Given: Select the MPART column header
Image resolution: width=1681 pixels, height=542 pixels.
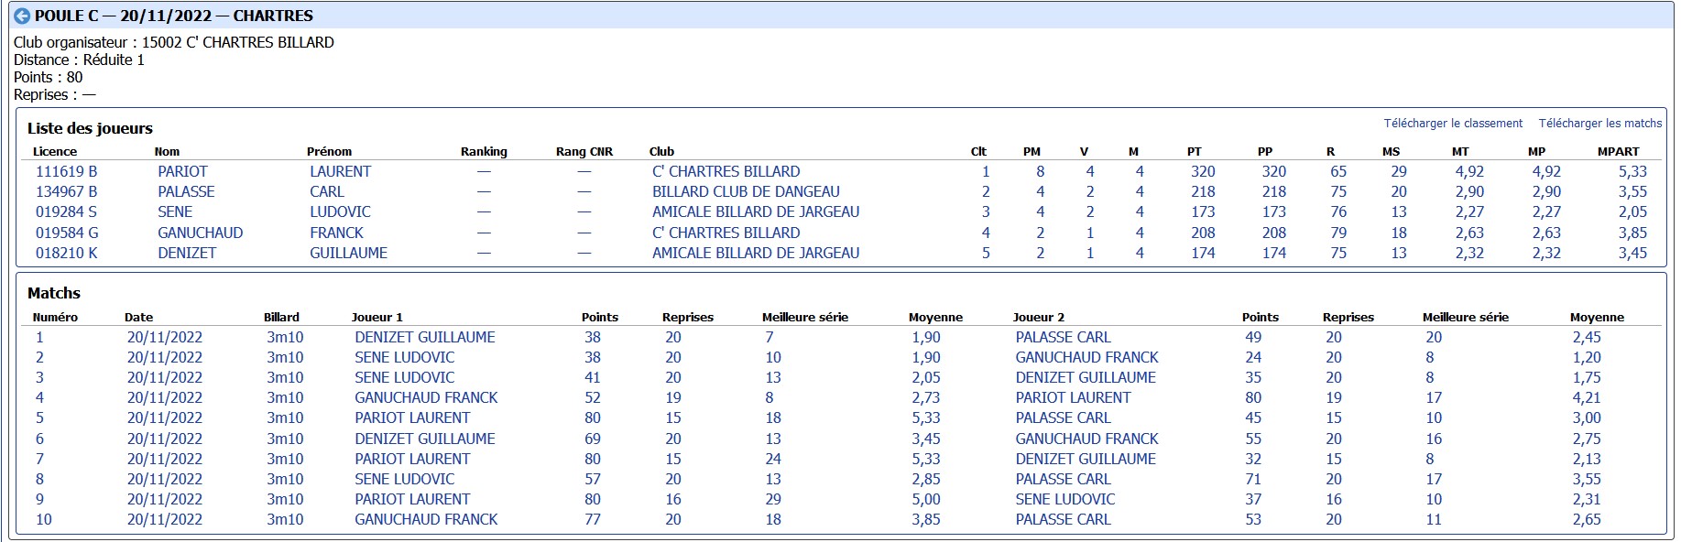Looking at the screenshot, I should [x=1618, y=151].
